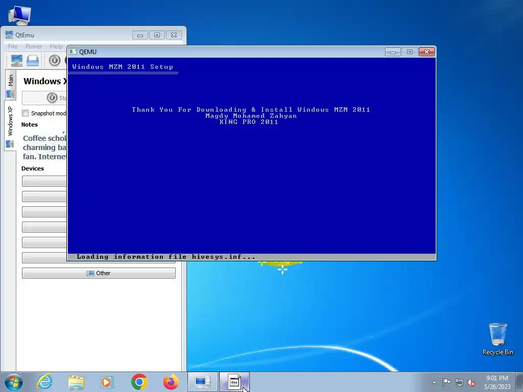This screenshot has width=523, height=392.
Task: Click the new virtual machine monitor icon in QtEmu toolbar
Action: [x=17, y=60]
